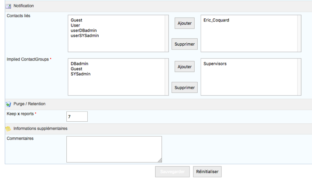This screenshot has width=312, height=181.
Task: Click Supprimer button for Implied ContactGroups
Action: click(x=184, y=87)
